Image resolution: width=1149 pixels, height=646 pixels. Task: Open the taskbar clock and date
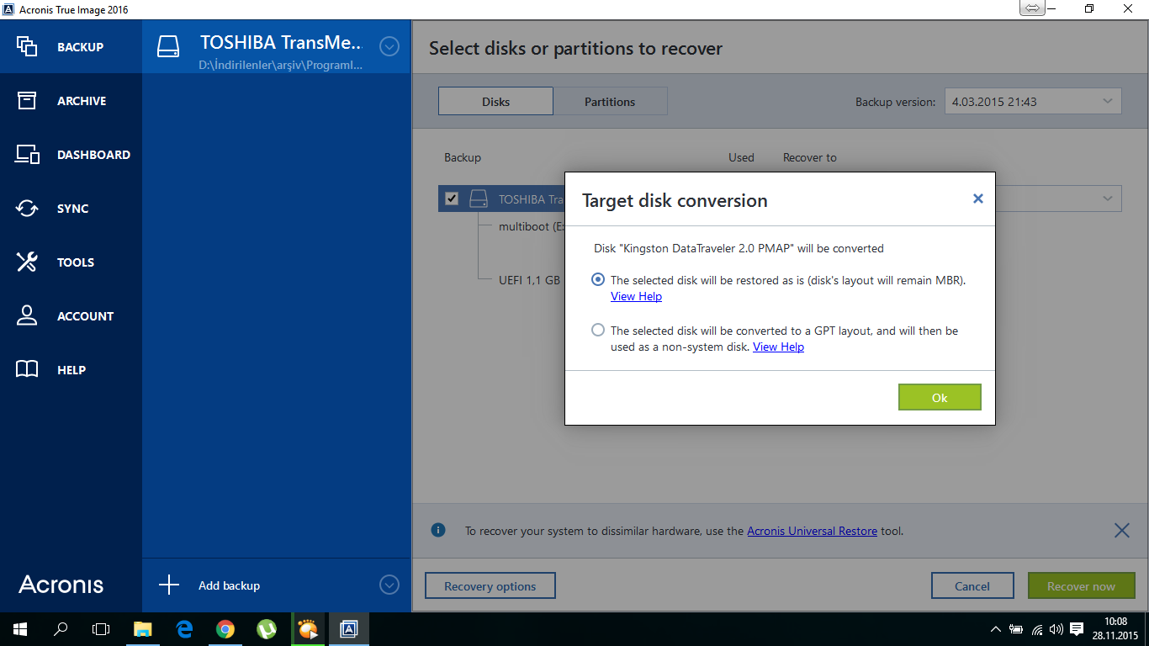1115,628
